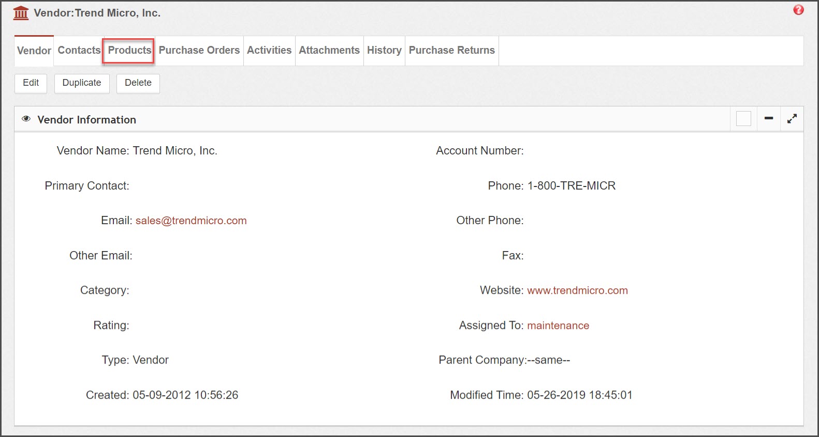Open the Attachments tab

coord(329,50)
